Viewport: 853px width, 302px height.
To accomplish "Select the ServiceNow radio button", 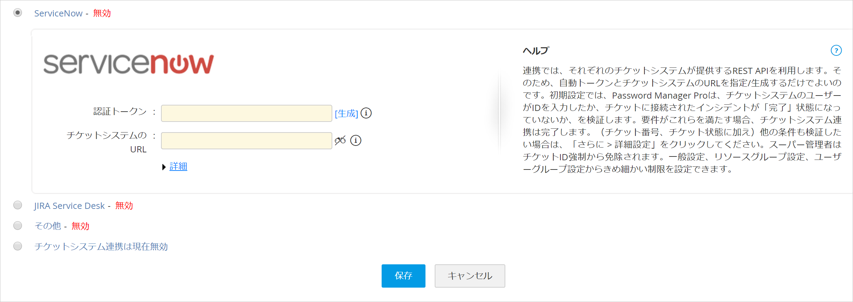I will [x=18, y=13].
